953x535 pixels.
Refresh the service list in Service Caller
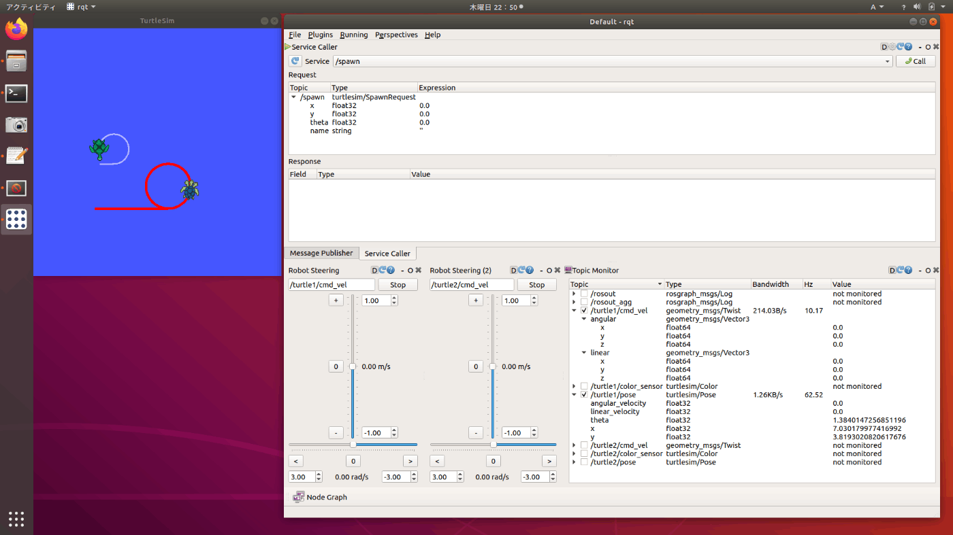[295, 61]
